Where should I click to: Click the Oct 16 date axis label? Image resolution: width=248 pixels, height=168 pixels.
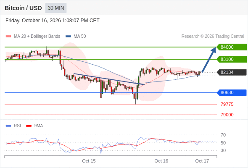161,161
